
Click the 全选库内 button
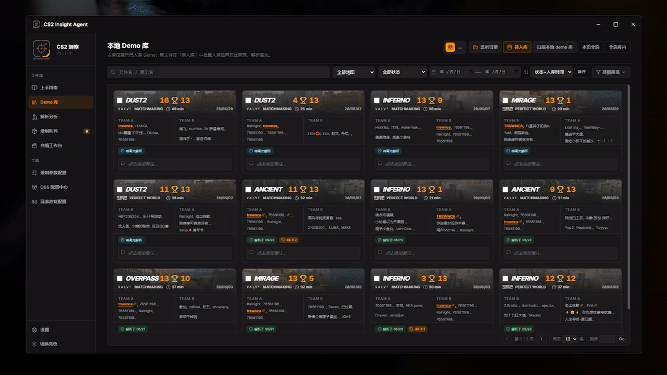pos(617,47)
